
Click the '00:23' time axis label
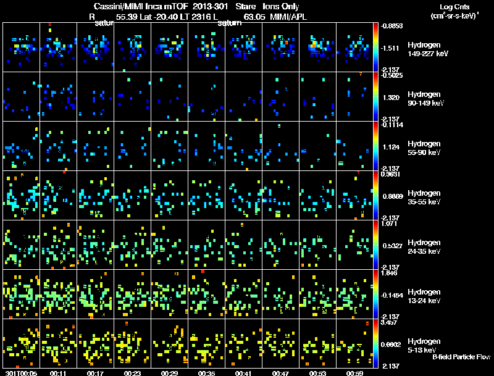(132, 373)
